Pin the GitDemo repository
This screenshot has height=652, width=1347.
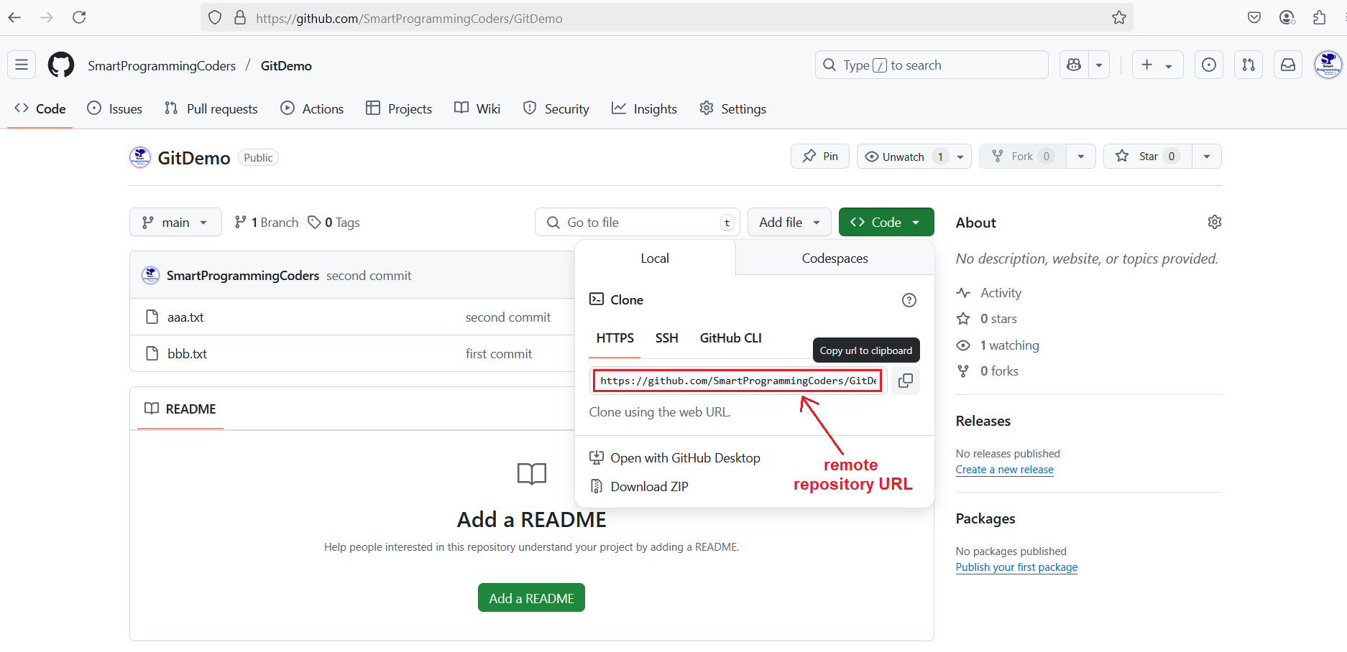(820, 156)
